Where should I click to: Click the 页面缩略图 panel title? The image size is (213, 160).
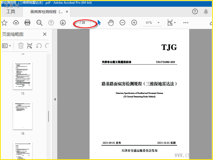coord(13,34)
